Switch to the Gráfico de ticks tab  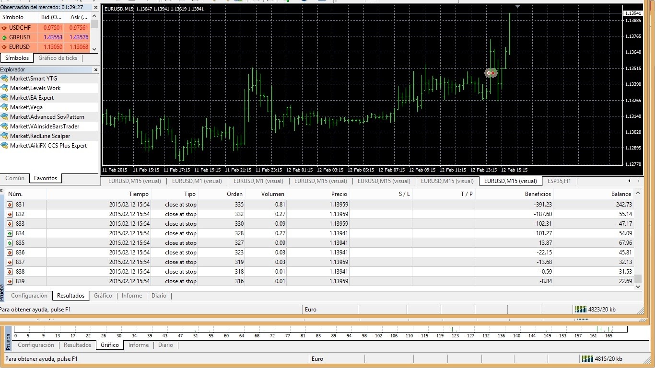pos(58,58)
